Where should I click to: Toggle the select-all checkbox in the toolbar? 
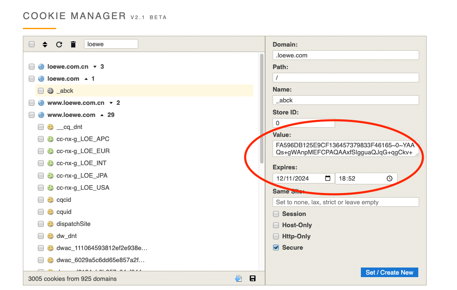32,44
